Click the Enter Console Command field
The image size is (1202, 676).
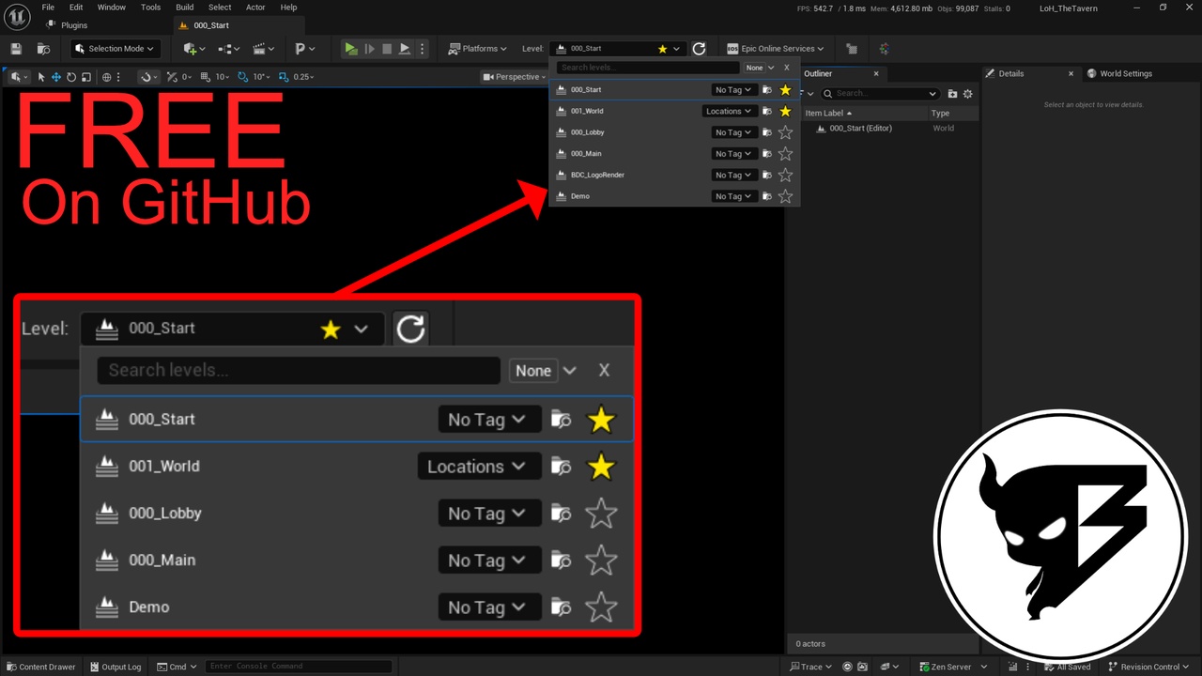click(299, 667)
